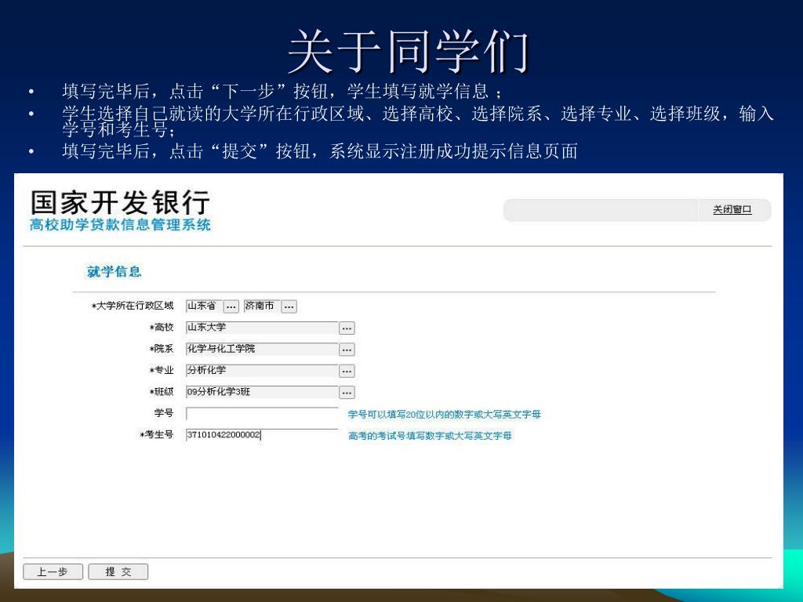
Task: Click the 山东省 province field
Action: pos(204,306)
